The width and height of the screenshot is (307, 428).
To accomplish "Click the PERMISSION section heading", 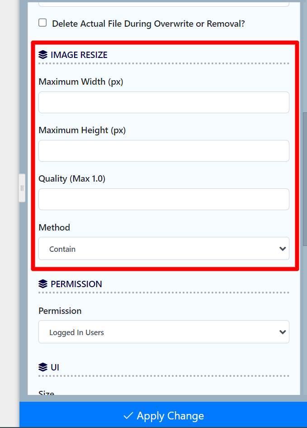I will [x=76, y=284].
